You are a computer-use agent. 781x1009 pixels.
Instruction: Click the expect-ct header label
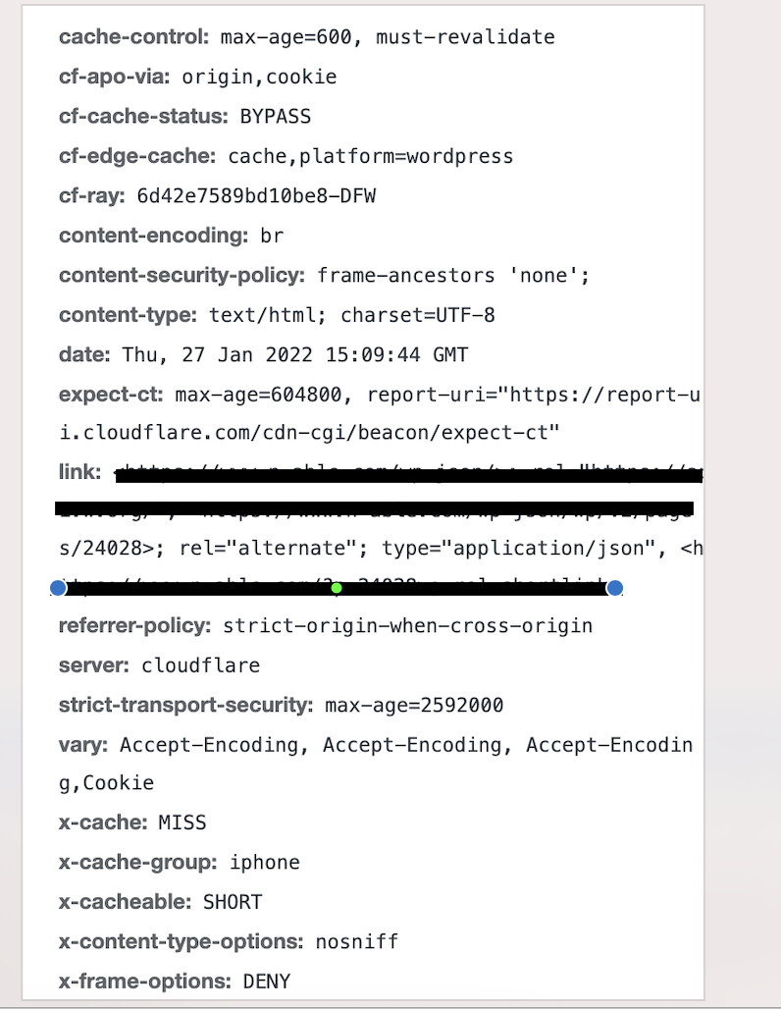pyautogui.click(x=112, y=395)
